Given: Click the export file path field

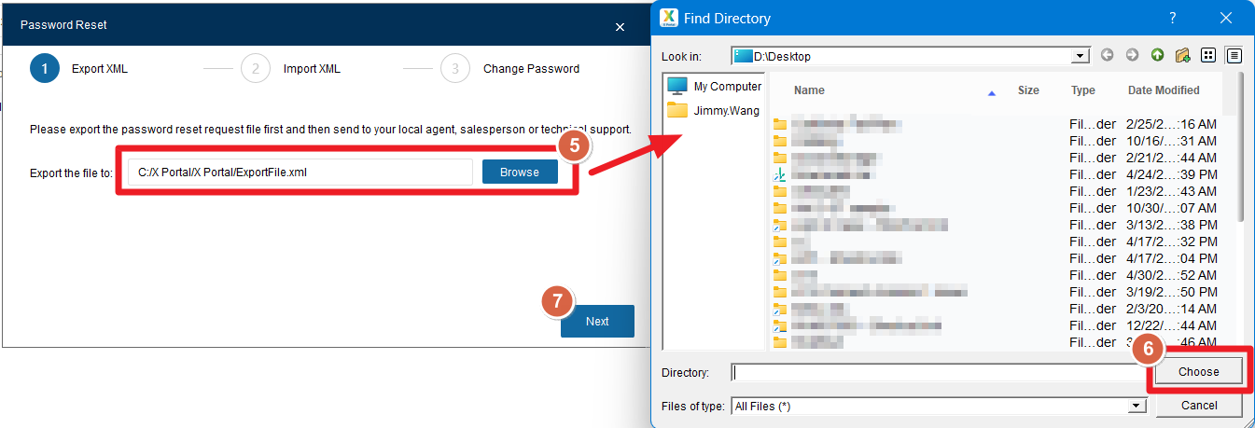Looking at the screenshot, I should [300, 173].
